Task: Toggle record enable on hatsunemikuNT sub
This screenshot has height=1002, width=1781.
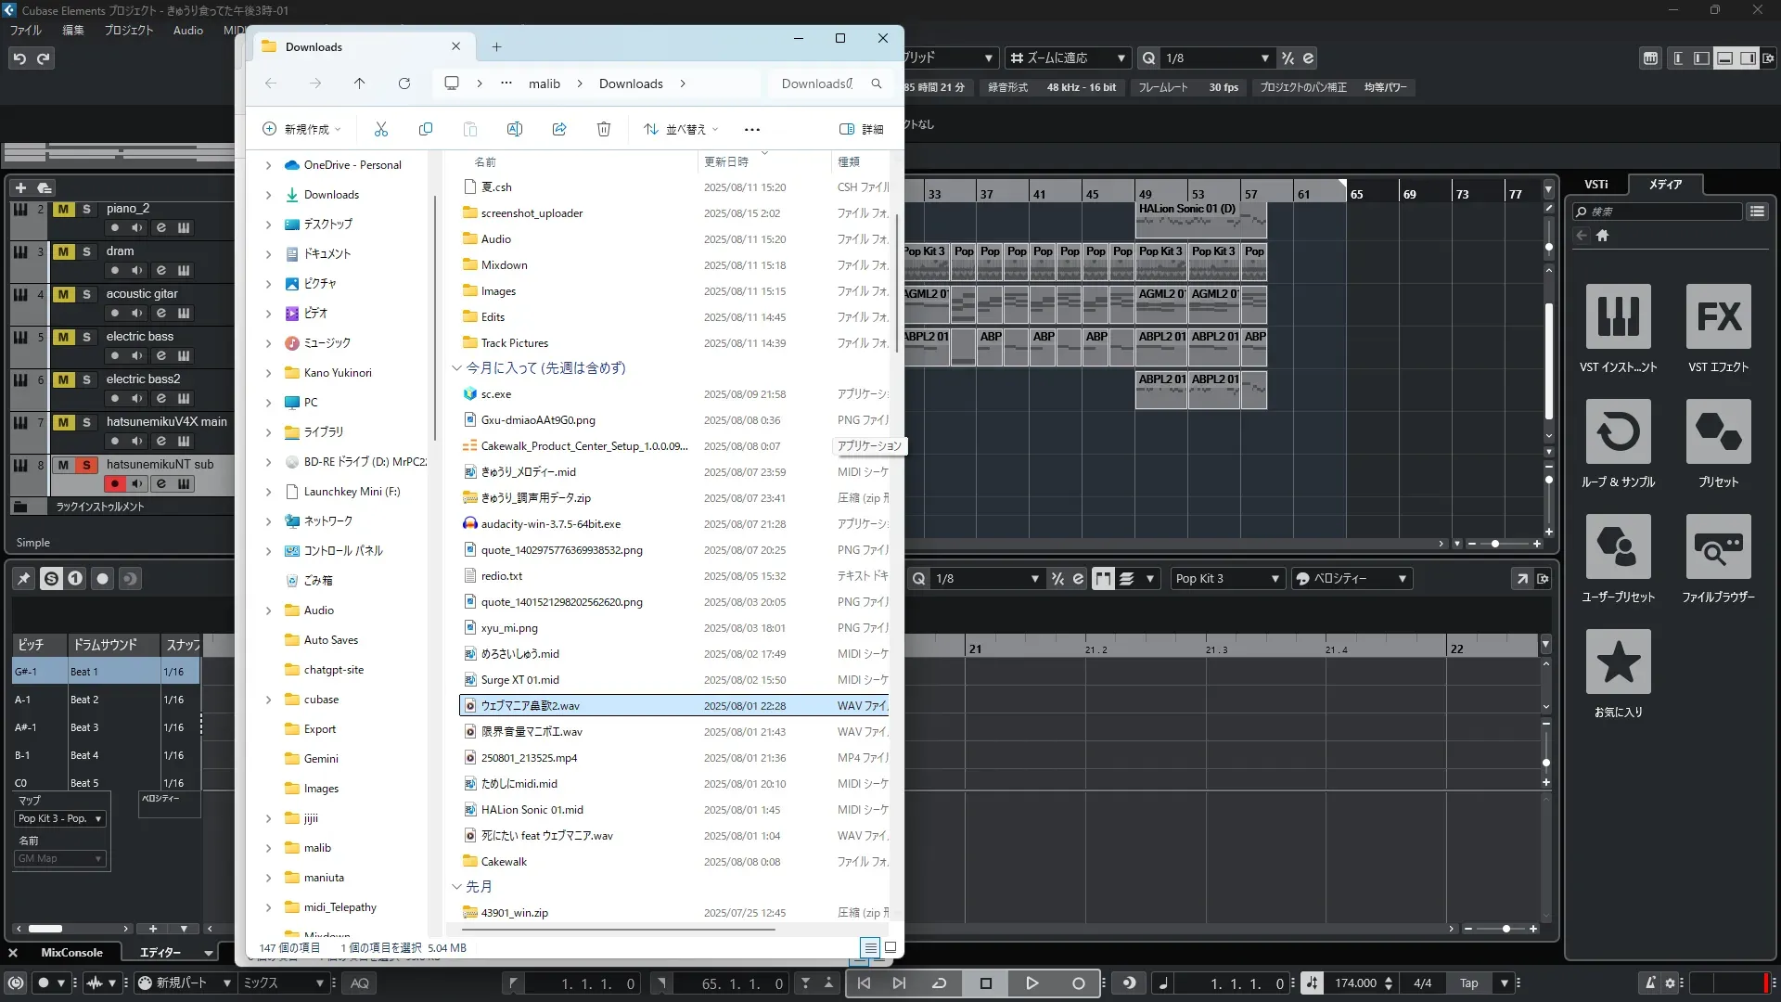Action: tap(114, 483)
